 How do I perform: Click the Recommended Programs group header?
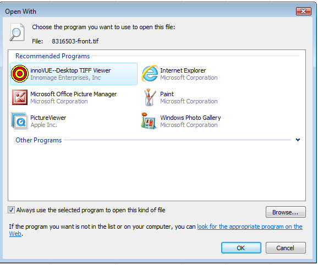pos(52,56)
